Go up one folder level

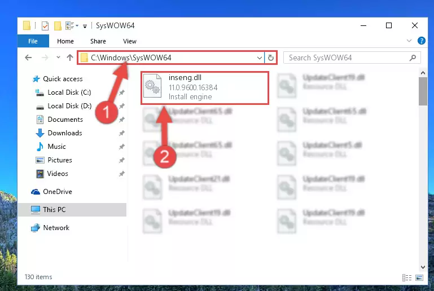(70, 58)
